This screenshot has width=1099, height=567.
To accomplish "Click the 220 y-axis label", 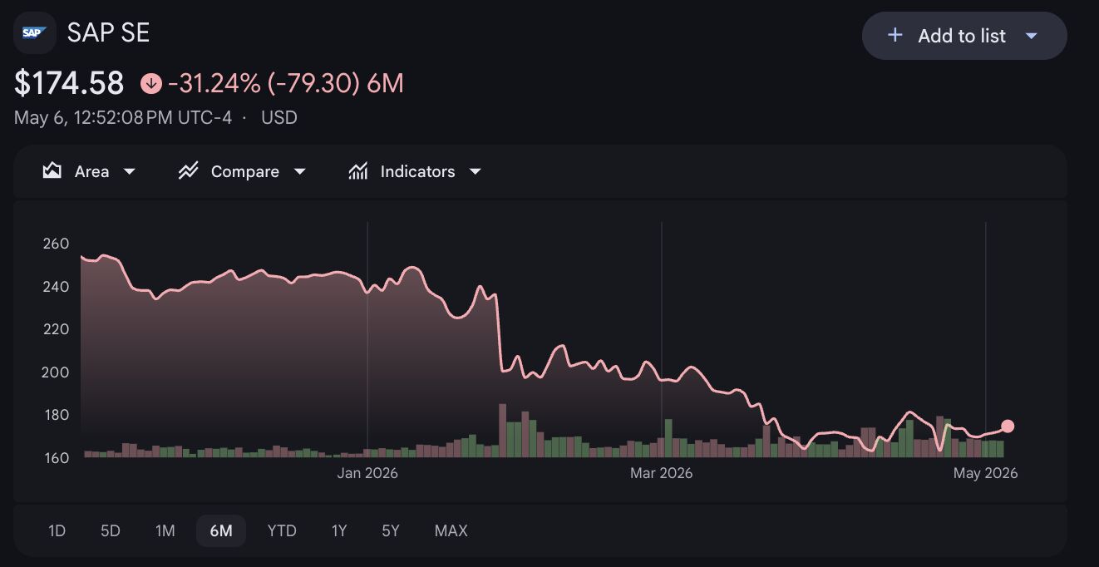I will click(x=56, y=329).
